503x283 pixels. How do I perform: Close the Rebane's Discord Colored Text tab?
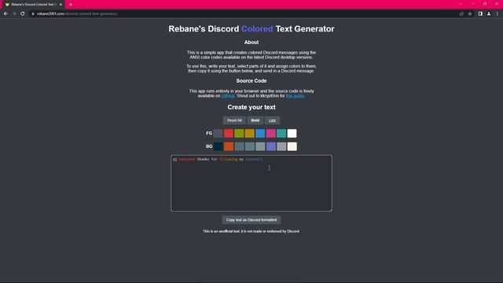(x=61, y=5)
